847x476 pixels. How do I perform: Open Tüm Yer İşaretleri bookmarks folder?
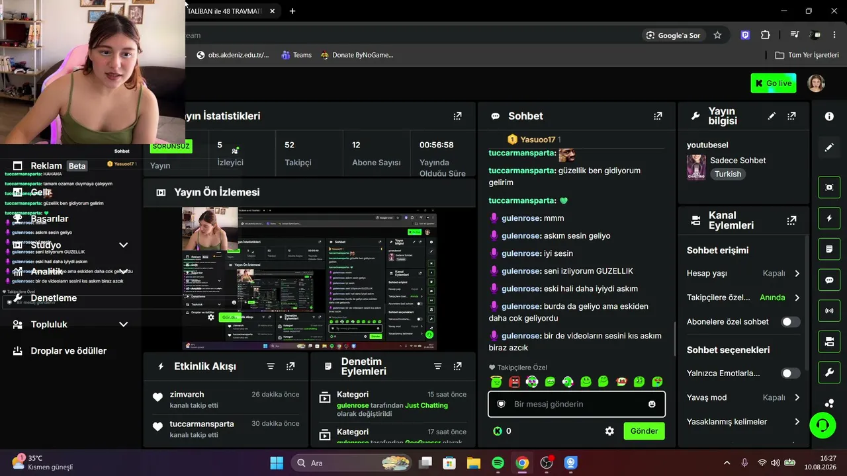807,55
